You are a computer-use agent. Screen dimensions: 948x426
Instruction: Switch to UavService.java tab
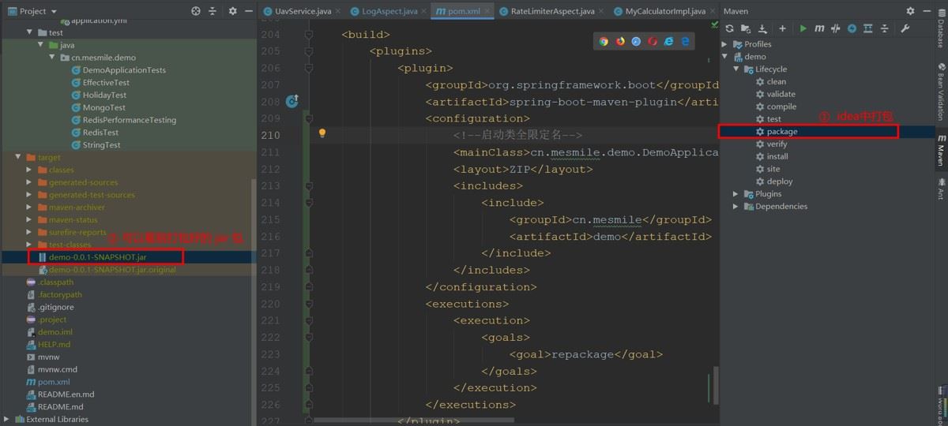(303, 11)
